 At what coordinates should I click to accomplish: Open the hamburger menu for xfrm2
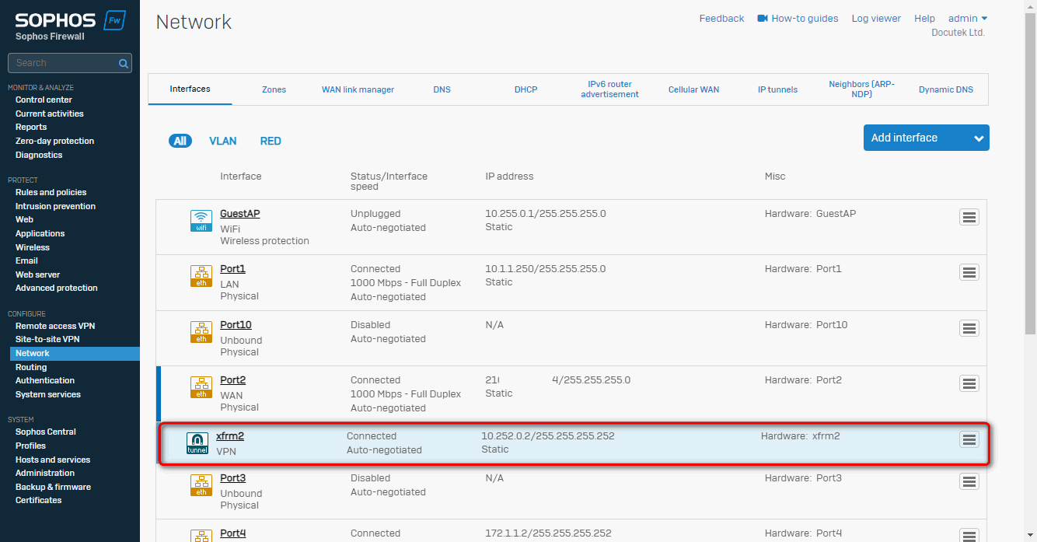coord(969,439)
